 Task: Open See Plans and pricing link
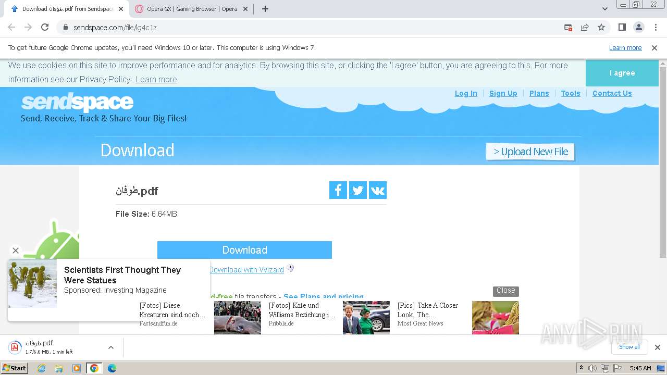click(324, 296)
